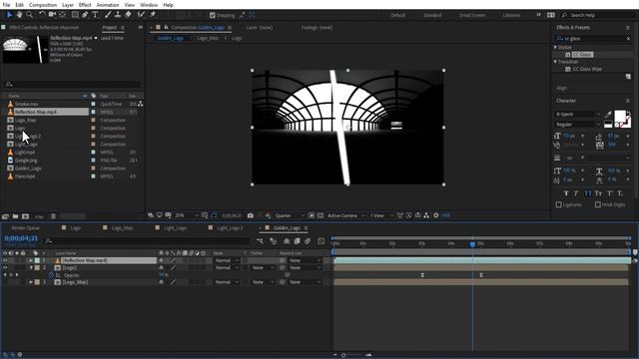Image resolution: width=639 pixels, height=359 pixels.
Task: Select the Selection arrow tool
Action: [x=9, y=15]
